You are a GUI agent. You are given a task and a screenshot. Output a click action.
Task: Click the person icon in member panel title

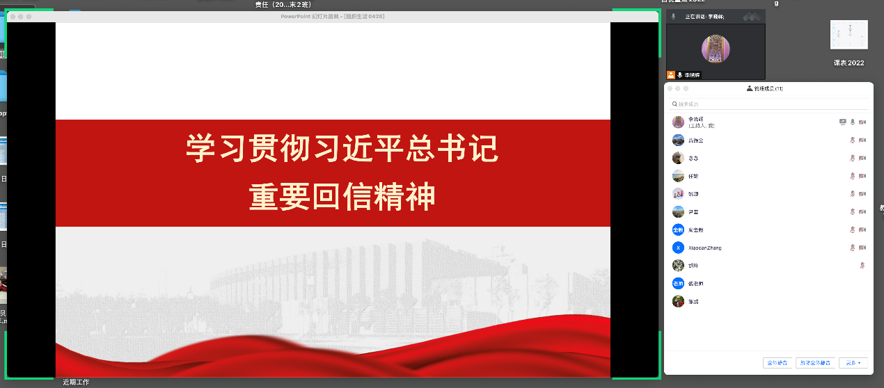coord(749,88)
